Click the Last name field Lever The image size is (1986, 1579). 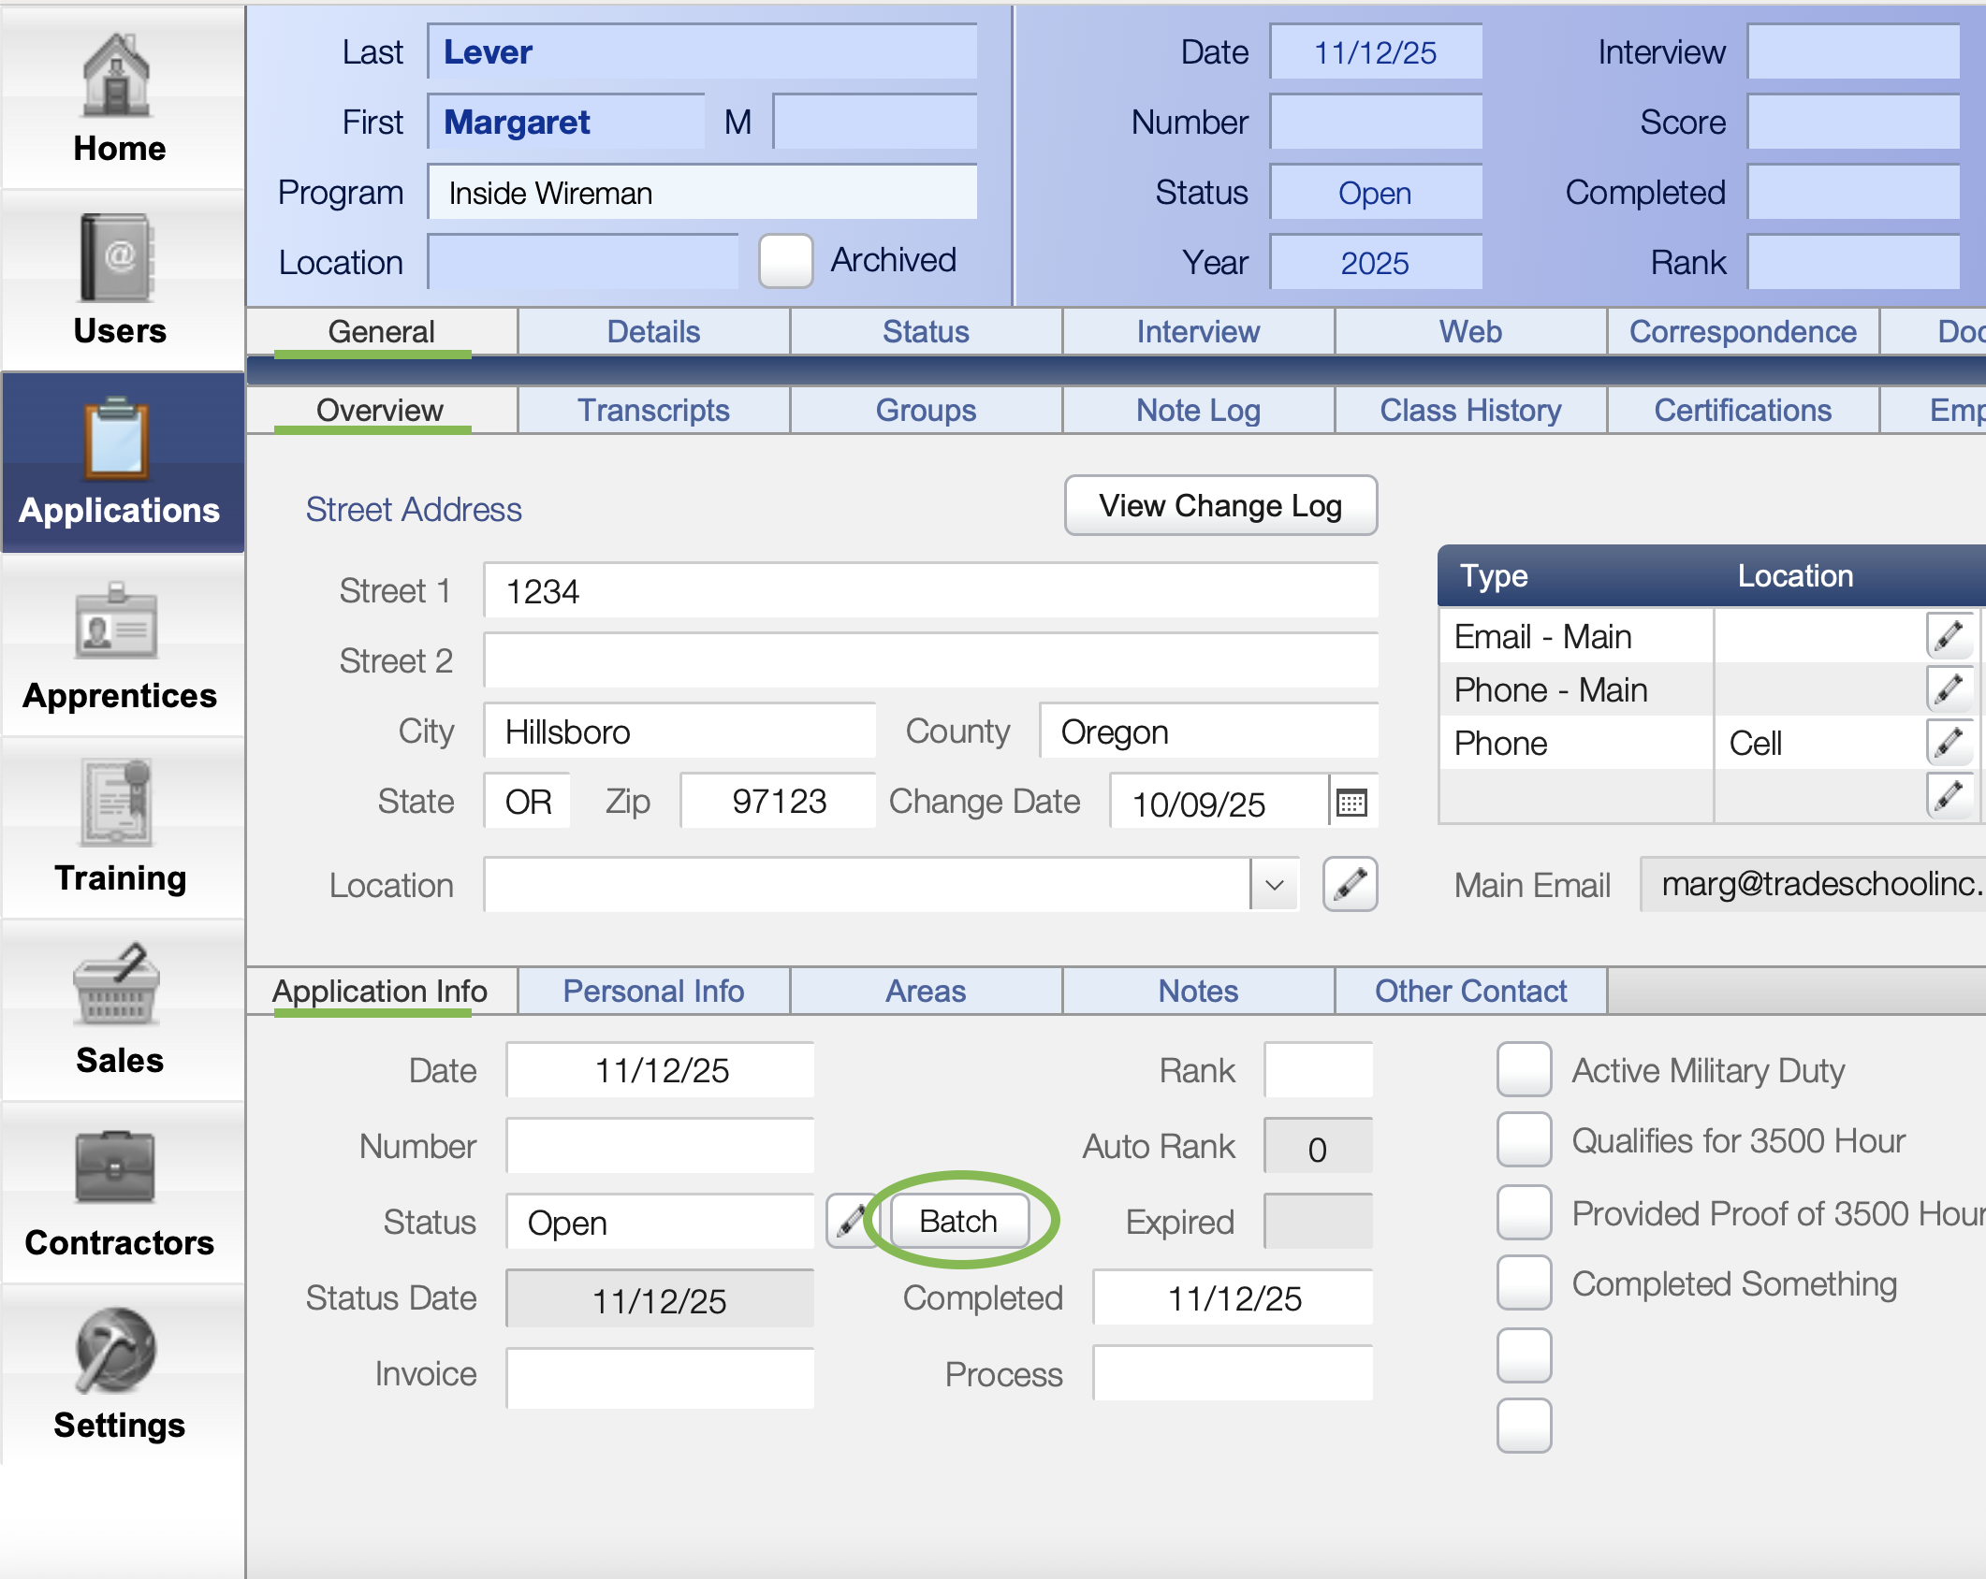[x=702, y=52]
